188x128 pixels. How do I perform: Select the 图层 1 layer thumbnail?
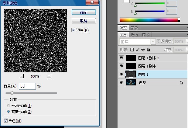(x=131, y=74)
